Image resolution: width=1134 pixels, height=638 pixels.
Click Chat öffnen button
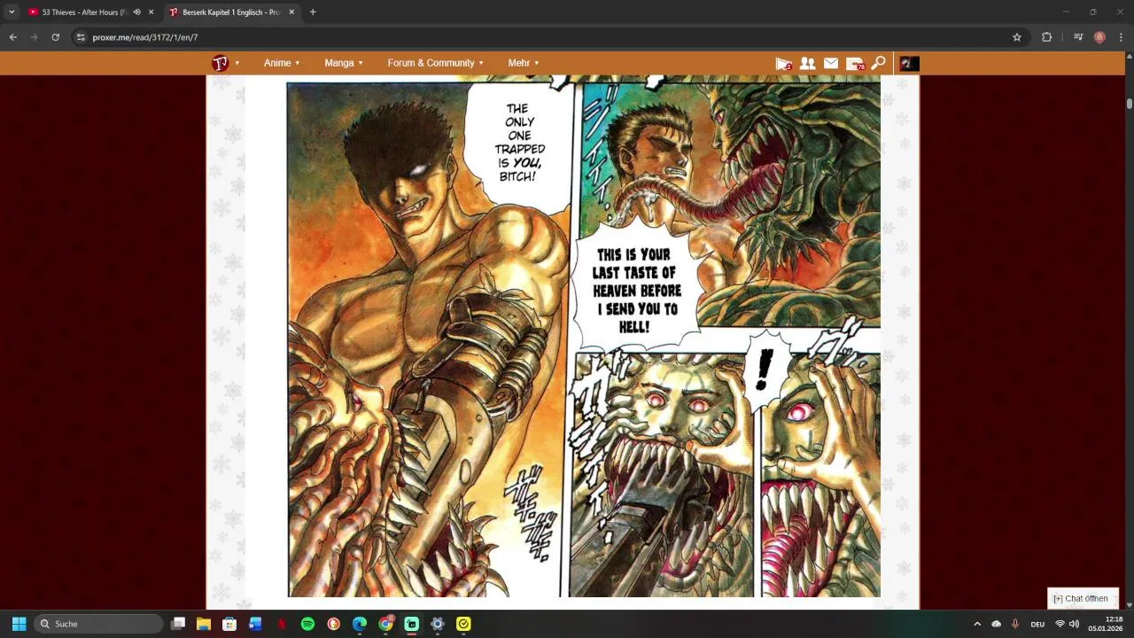(x=1082, y=598)
